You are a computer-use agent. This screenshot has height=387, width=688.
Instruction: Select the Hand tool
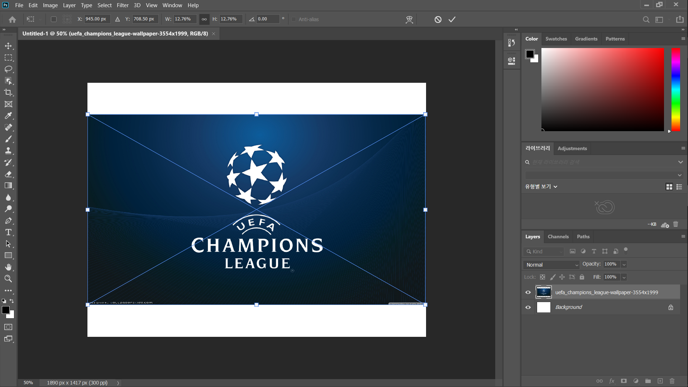(8, 267)
